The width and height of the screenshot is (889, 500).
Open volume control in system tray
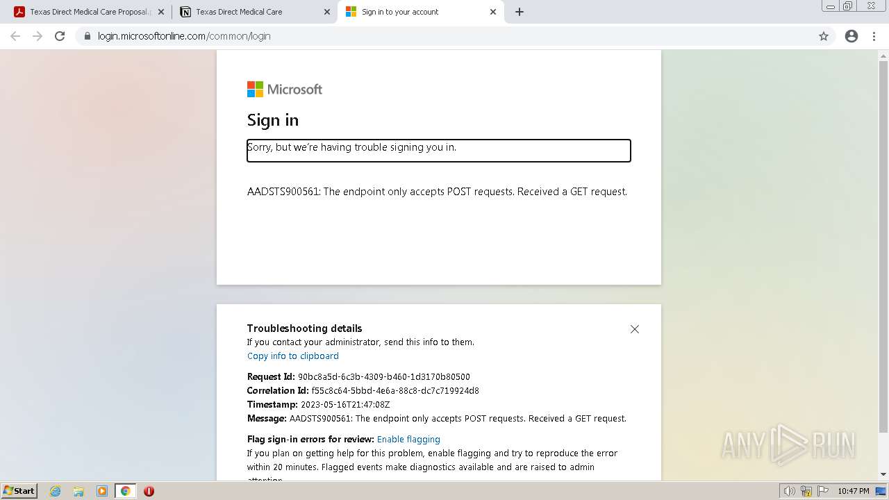coord(790,491)
